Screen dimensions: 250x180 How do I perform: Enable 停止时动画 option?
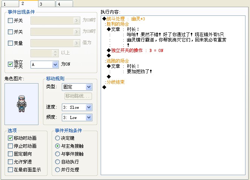[10, 146]
